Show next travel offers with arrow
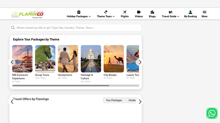The width and height of the screenshot is (220, 123). [x=140, y=102]
